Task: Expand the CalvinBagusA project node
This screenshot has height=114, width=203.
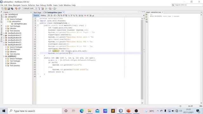Action: pyautogui.click(x=4, y=15)
